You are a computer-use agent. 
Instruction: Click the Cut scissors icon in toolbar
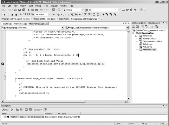[x=28, y=10]
